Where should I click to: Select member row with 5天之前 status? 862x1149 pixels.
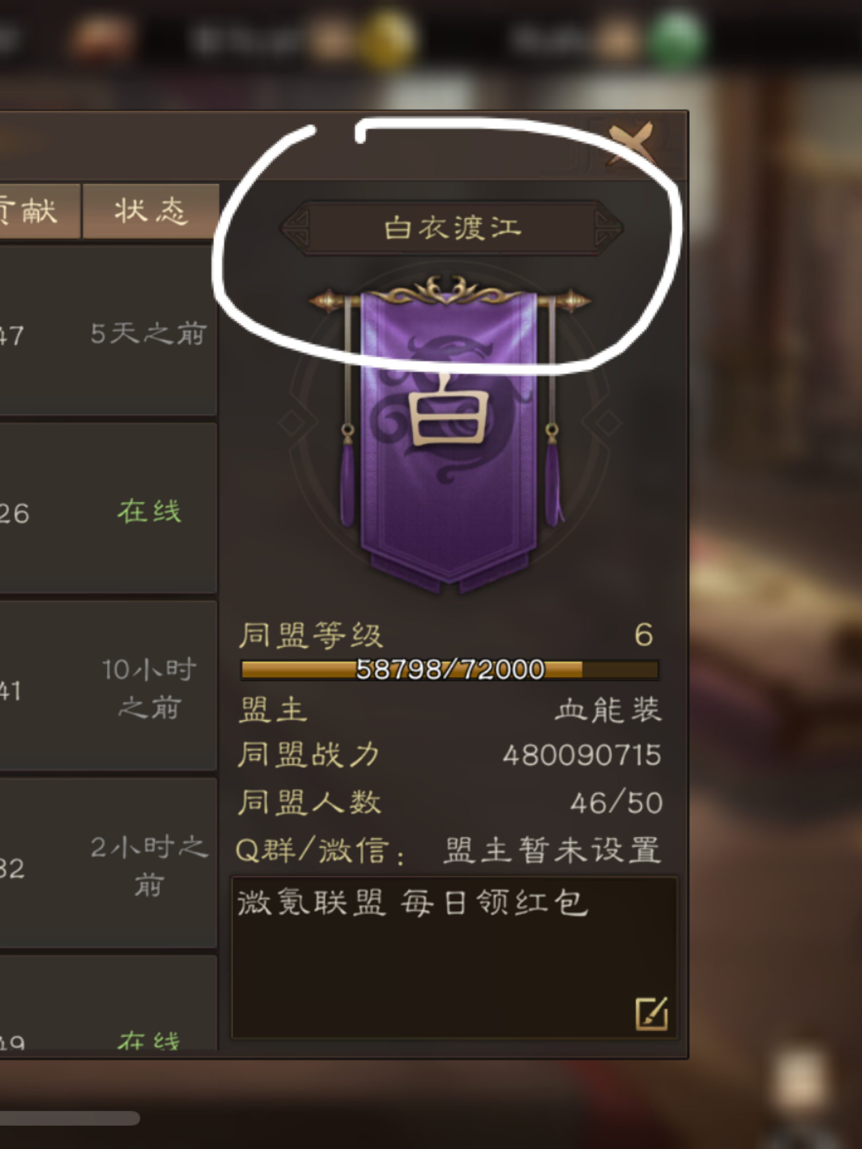click(x=108, y=331)
